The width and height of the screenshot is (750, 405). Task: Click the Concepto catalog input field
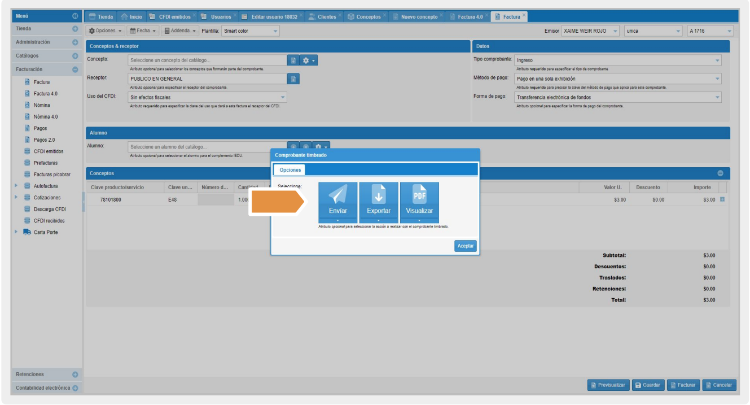click(x=207, y=60)
